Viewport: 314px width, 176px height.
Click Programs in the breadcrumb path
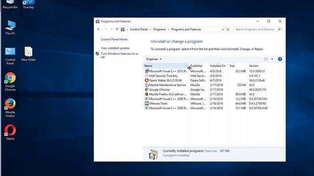point(159,29)
